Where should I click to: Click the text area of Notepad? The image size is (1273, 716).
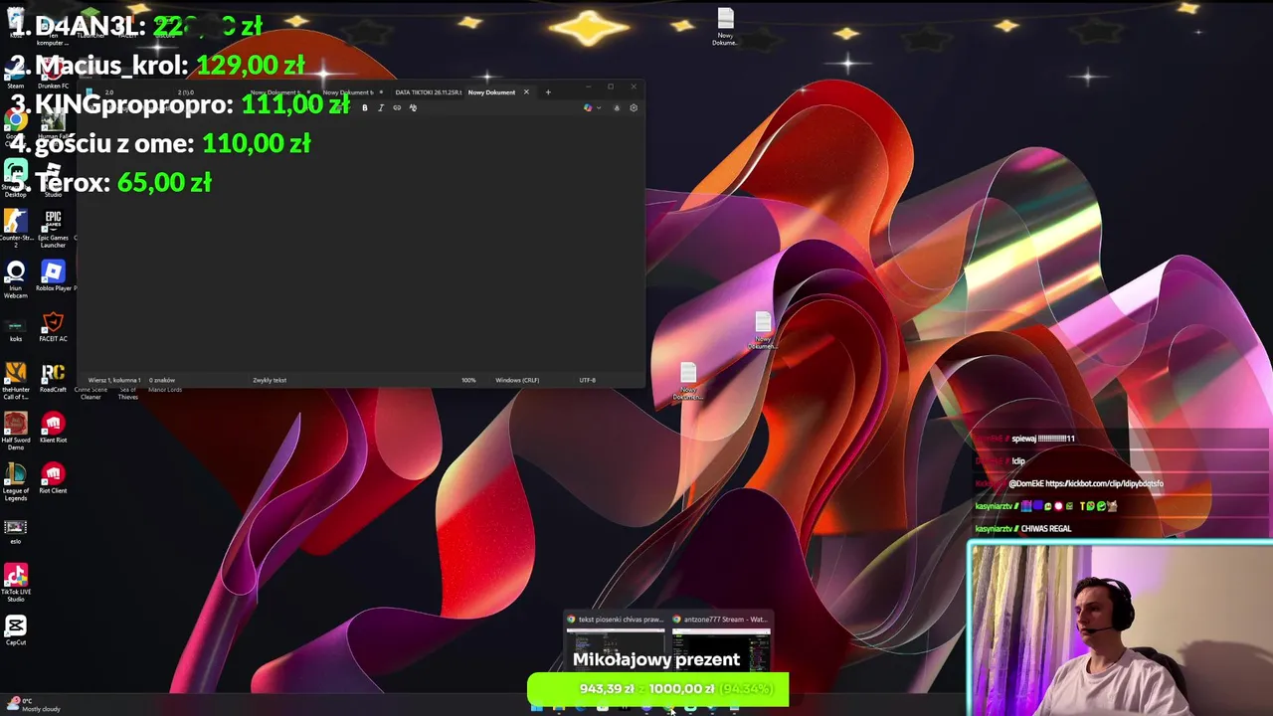tap(361, 244)
